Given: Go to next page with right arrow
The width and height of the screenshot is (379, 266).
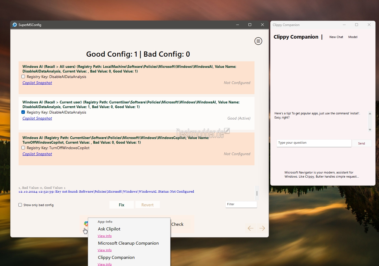Looking at the screenshot, I should (x=262, y=228).
